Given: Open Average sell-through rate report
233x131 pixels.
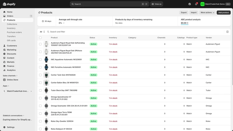Looking at the screenshot, I should pyautogui.click(x=70, y=20).
